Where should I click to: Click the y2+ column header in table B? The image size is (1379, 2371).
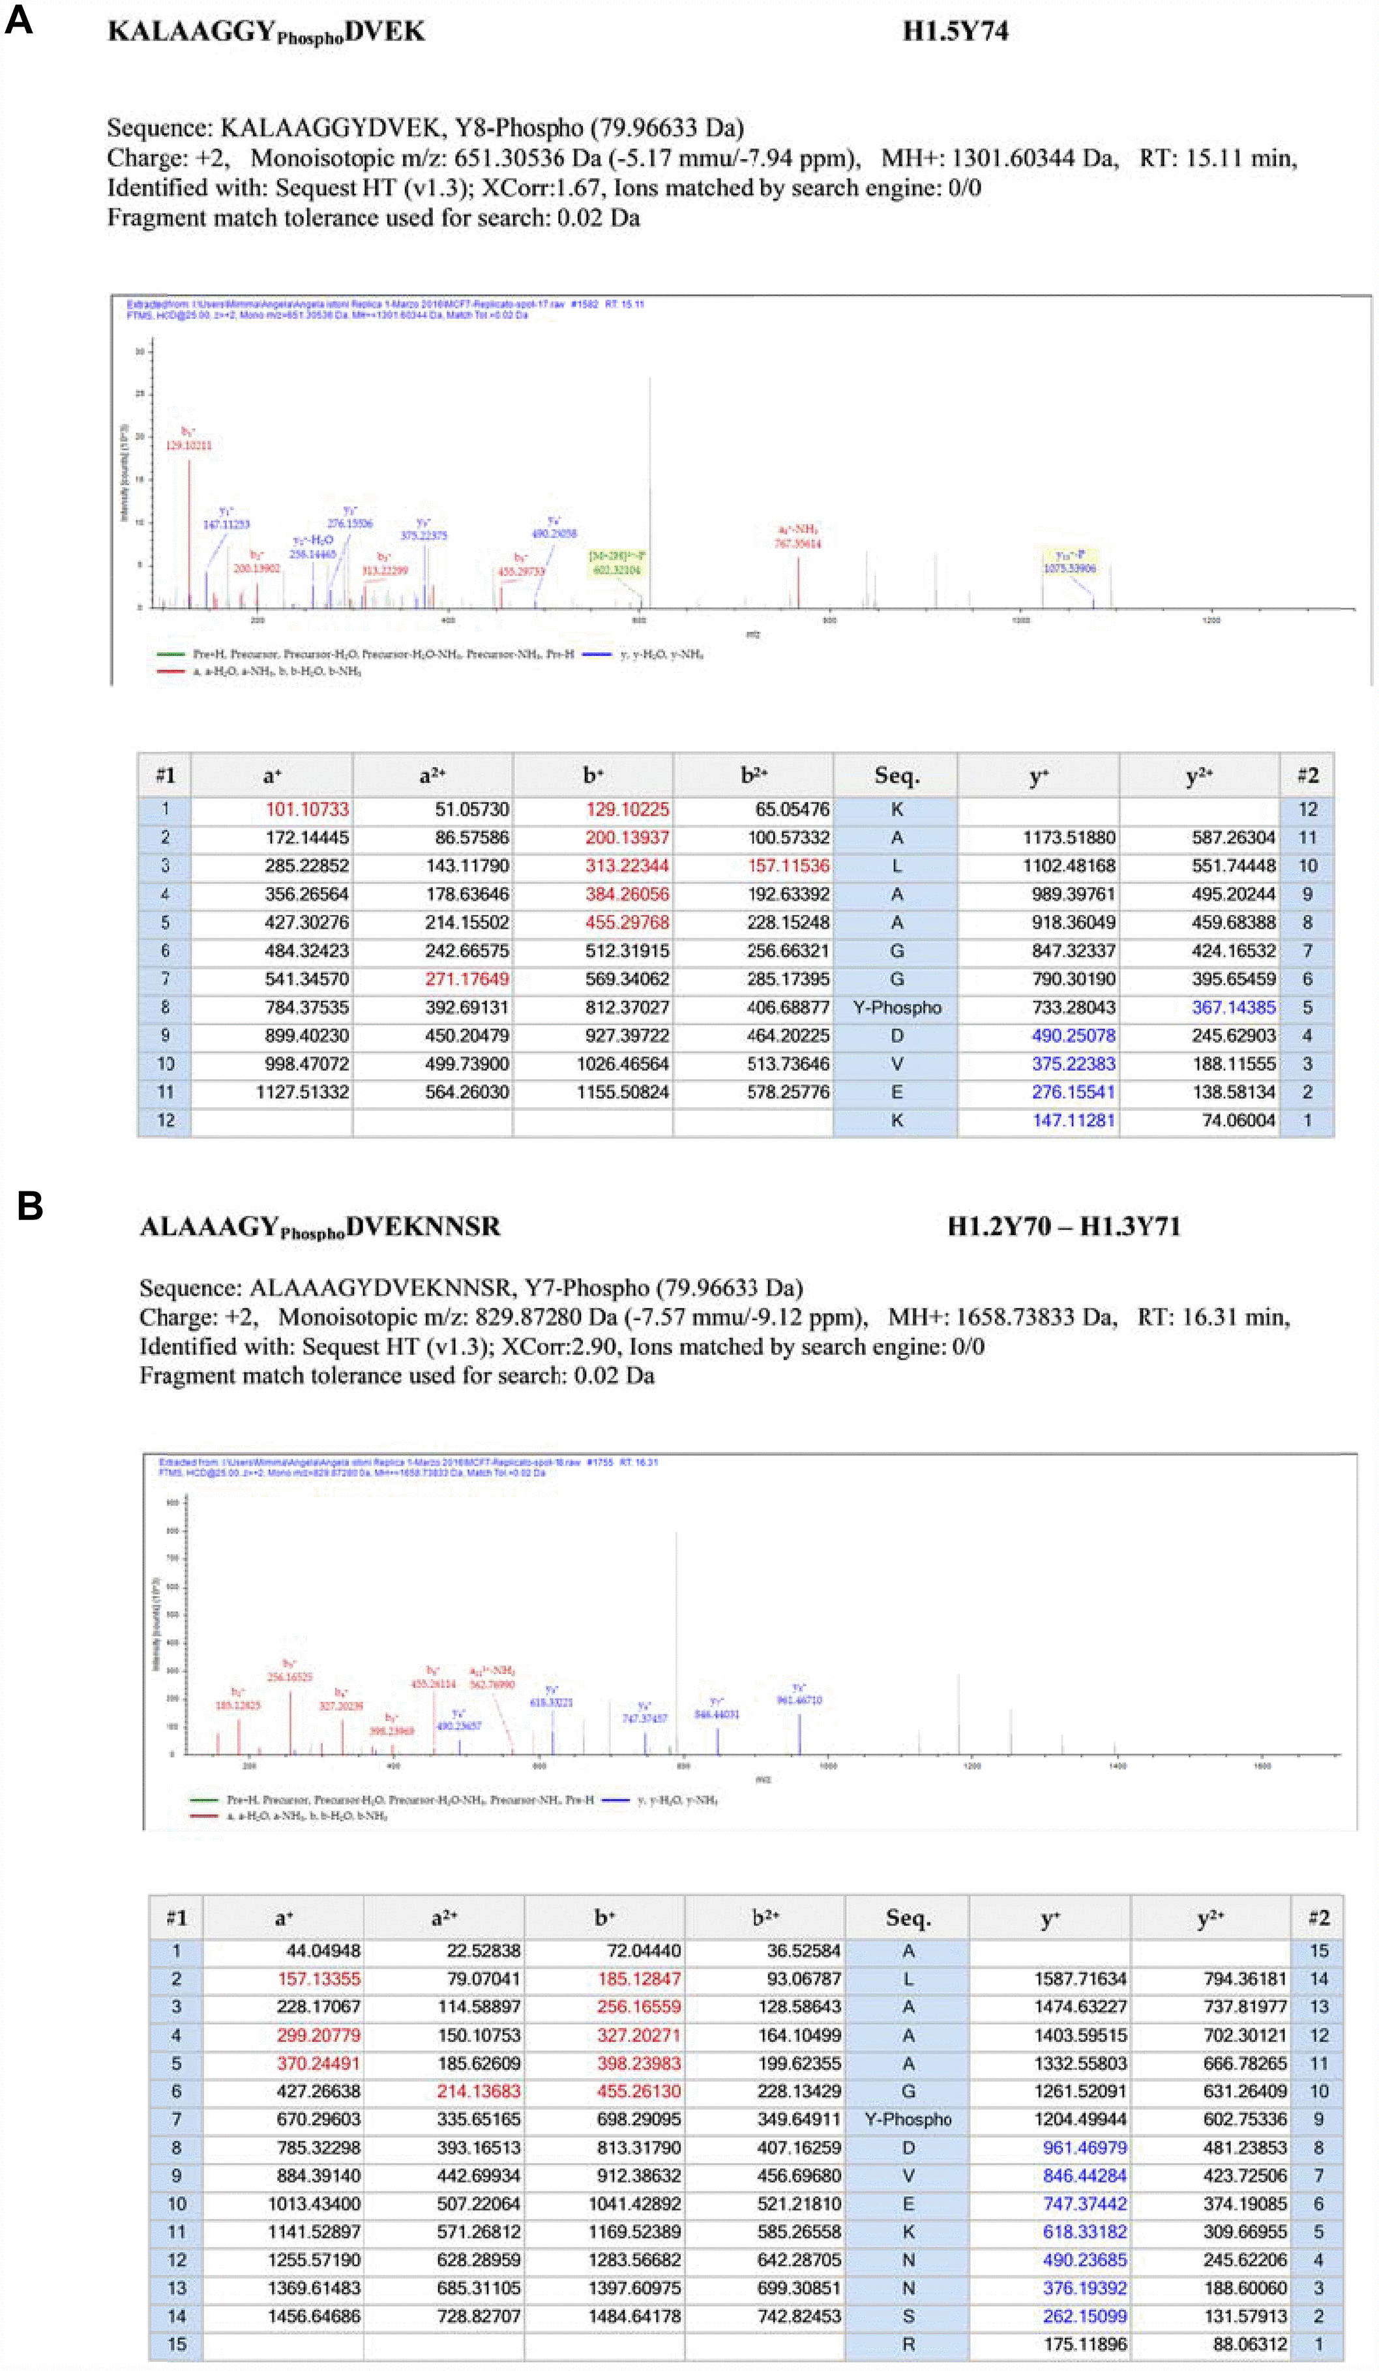point(1211,1918)
